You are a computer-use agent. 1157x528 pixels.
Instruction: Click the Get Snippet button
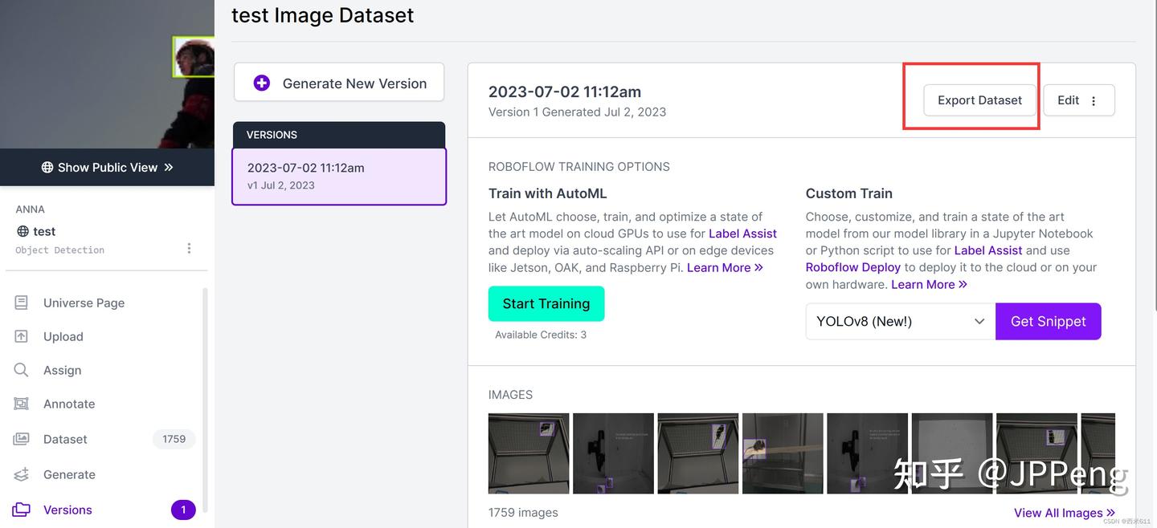coord(1048,321)
